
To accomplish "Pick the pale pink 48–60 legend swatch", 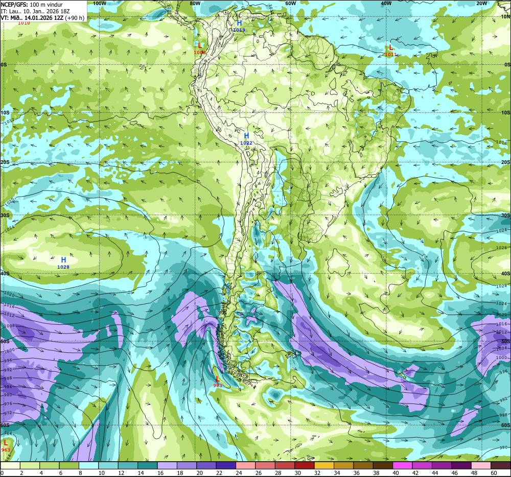I will pos(481,465).
